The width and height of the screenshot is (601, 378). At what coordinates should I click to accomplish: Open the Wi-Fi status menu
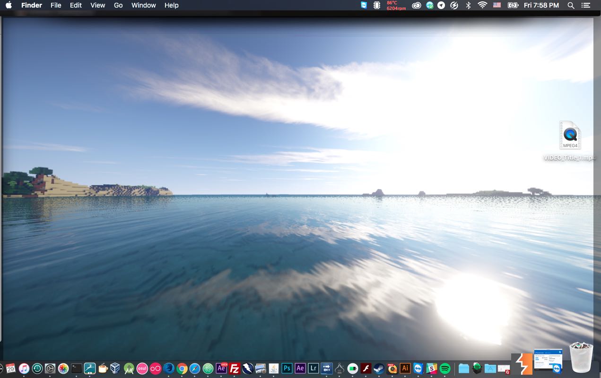coord(482,5)
